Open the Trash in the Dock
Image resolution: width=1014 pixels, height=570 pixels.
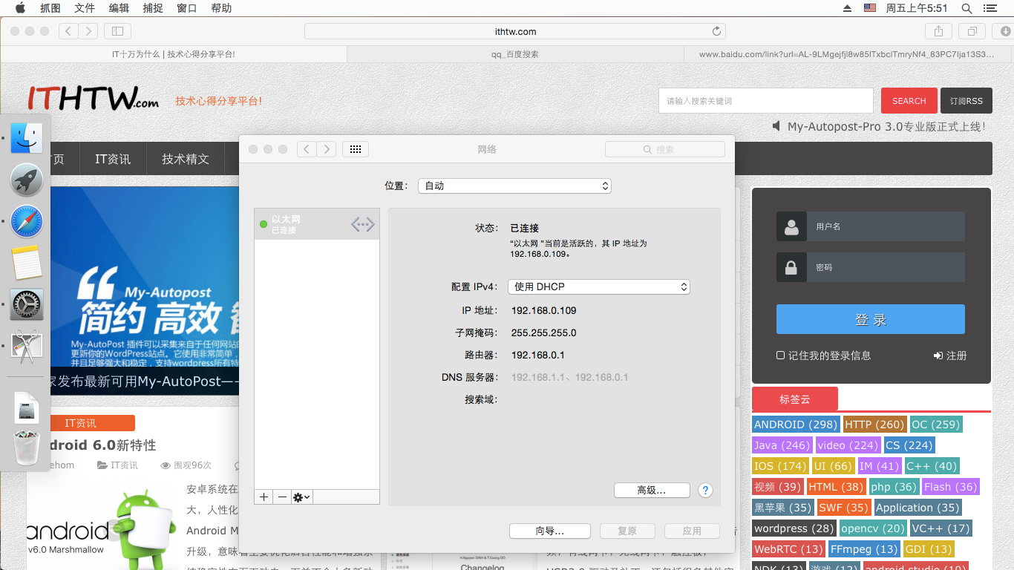tap(27, 448)
